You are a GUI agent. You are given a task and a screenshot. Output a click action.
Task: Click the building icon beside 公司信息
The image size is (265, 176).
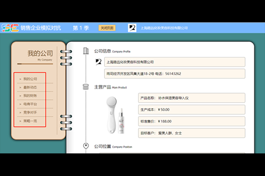coord(86,51)
